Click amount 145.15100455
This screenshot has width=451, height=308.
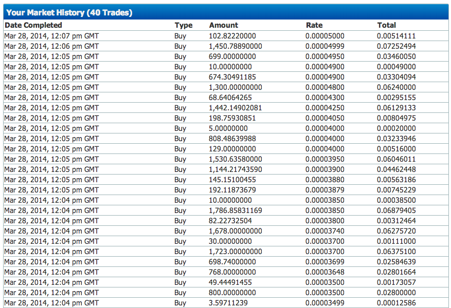(x=232, y=180)
